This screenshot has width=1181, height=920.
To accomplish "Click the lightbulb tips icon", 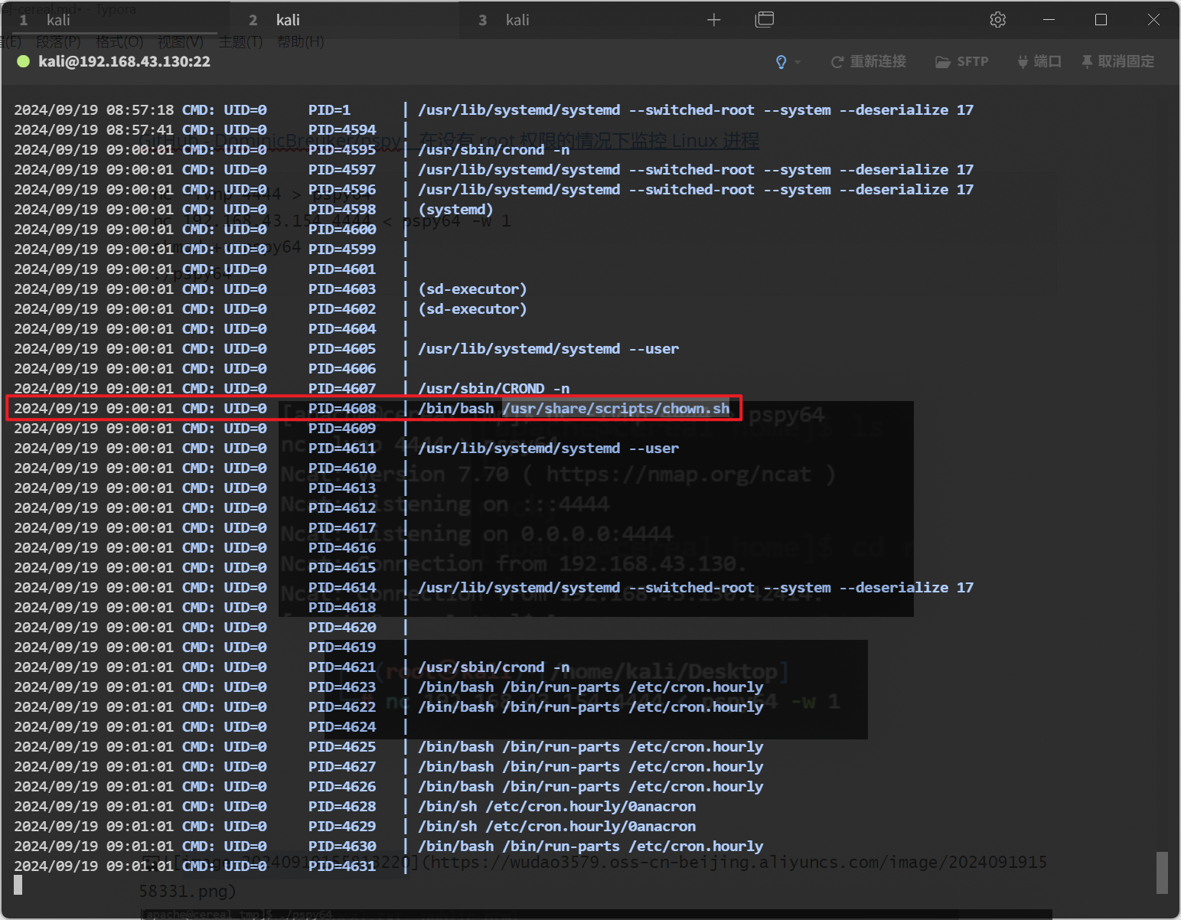I will [x=781, y=62].
